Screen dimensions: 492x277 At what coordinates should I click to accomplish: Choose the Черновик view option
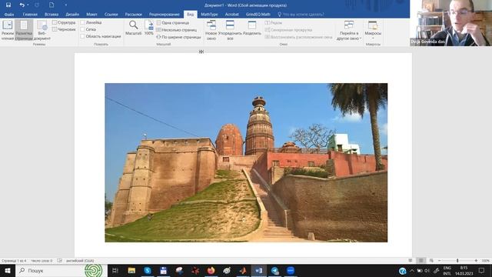[x=64, y=29]
